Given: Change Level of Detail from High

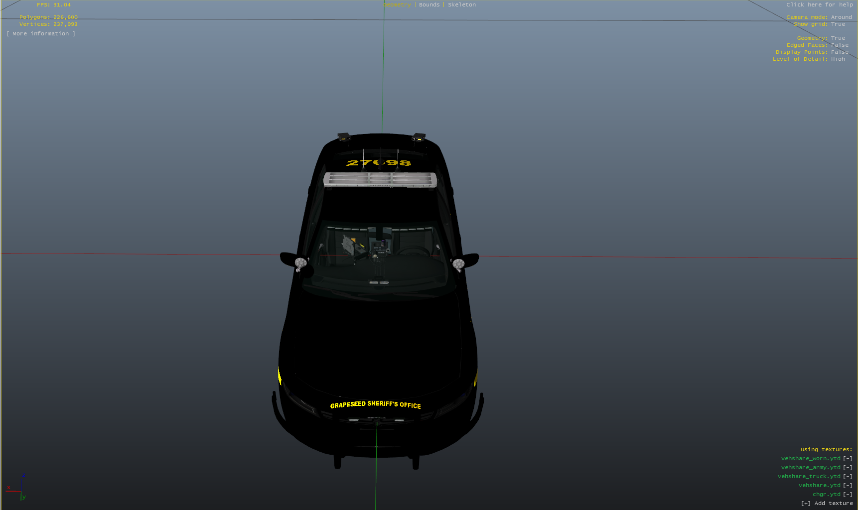Looking at the screenshot, I should pos(838,59).
